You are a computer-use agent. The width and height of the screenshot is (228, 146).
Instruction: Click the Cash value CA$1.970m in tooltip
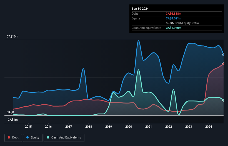[x=174, y=28]
